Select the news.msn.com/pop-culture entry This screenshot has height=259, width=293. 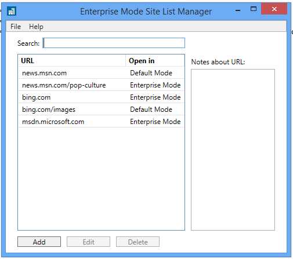pos(101,85)
